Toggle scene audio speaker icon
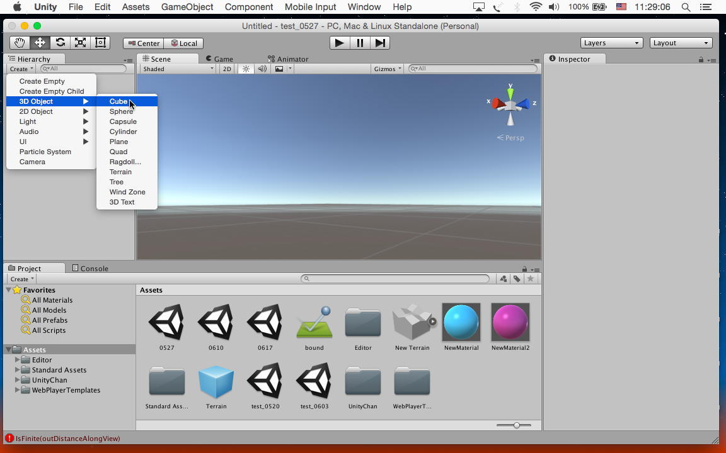Viewport: 726px width, 453px height. (262, 69)
